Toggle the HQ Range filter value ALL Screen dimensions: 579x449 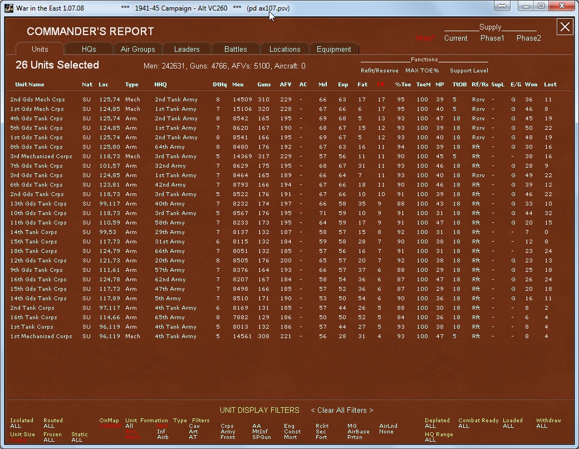click(x=430, y=440)
